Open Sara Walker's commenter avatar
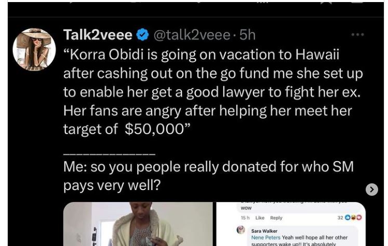 pos(241,230)
